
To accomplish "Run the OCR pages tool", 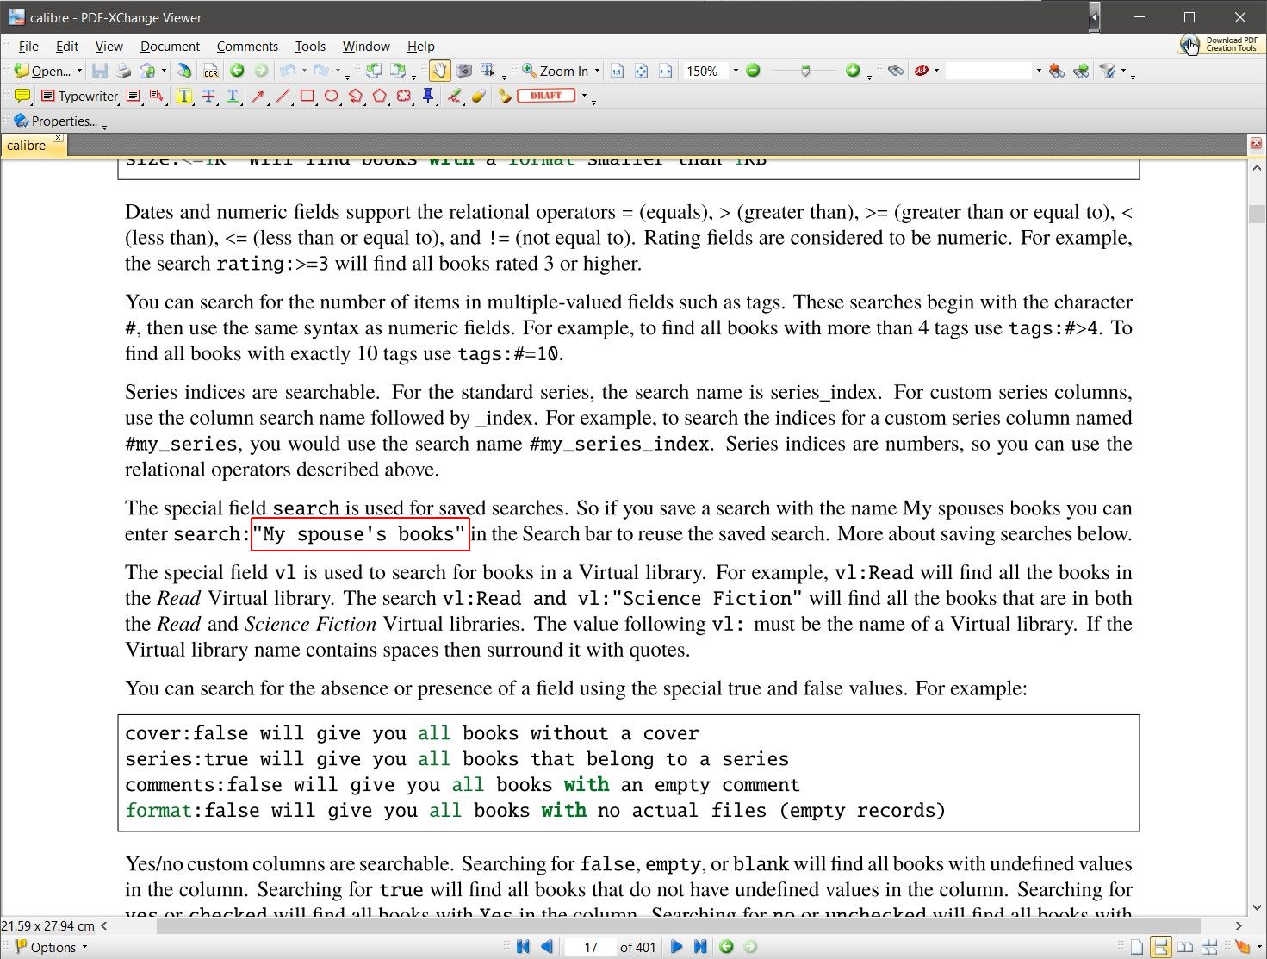I will point(211,71).
